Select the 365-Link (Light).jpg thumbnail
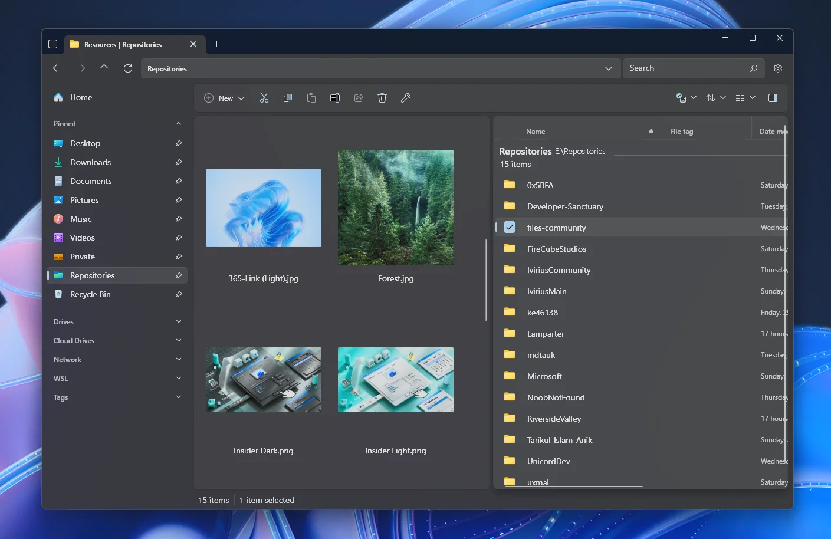 (x=264, y=208)
